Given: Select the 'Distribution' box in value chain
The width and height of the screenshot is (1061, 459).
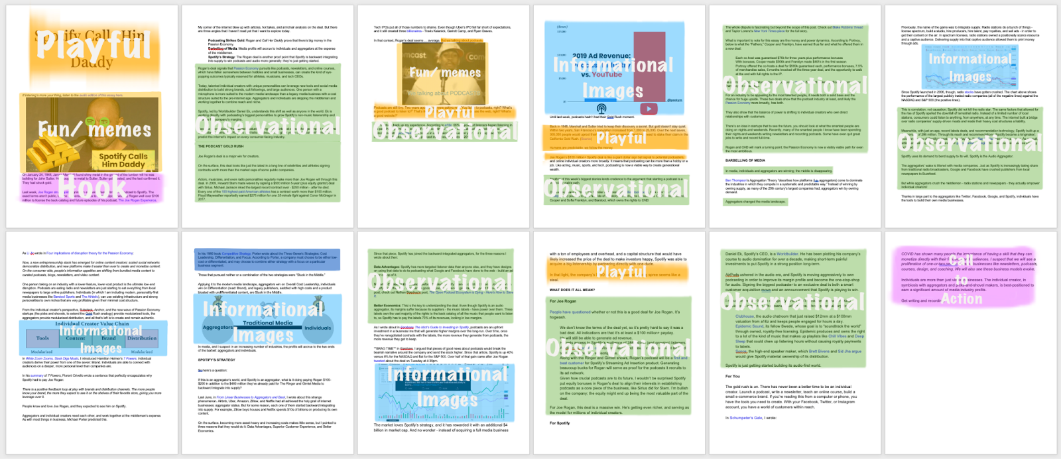Looking at the screenshot, I should [x=142, y=338].
